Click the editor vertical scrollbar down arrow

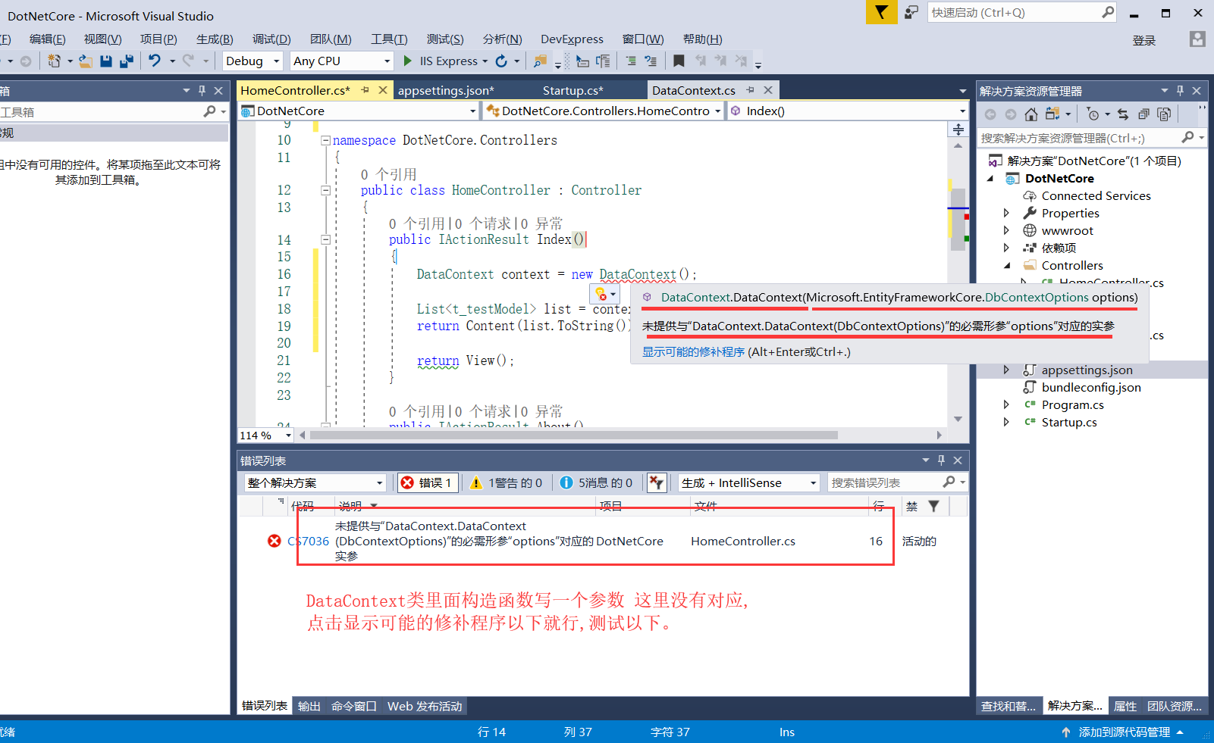[x=958, y=419]
